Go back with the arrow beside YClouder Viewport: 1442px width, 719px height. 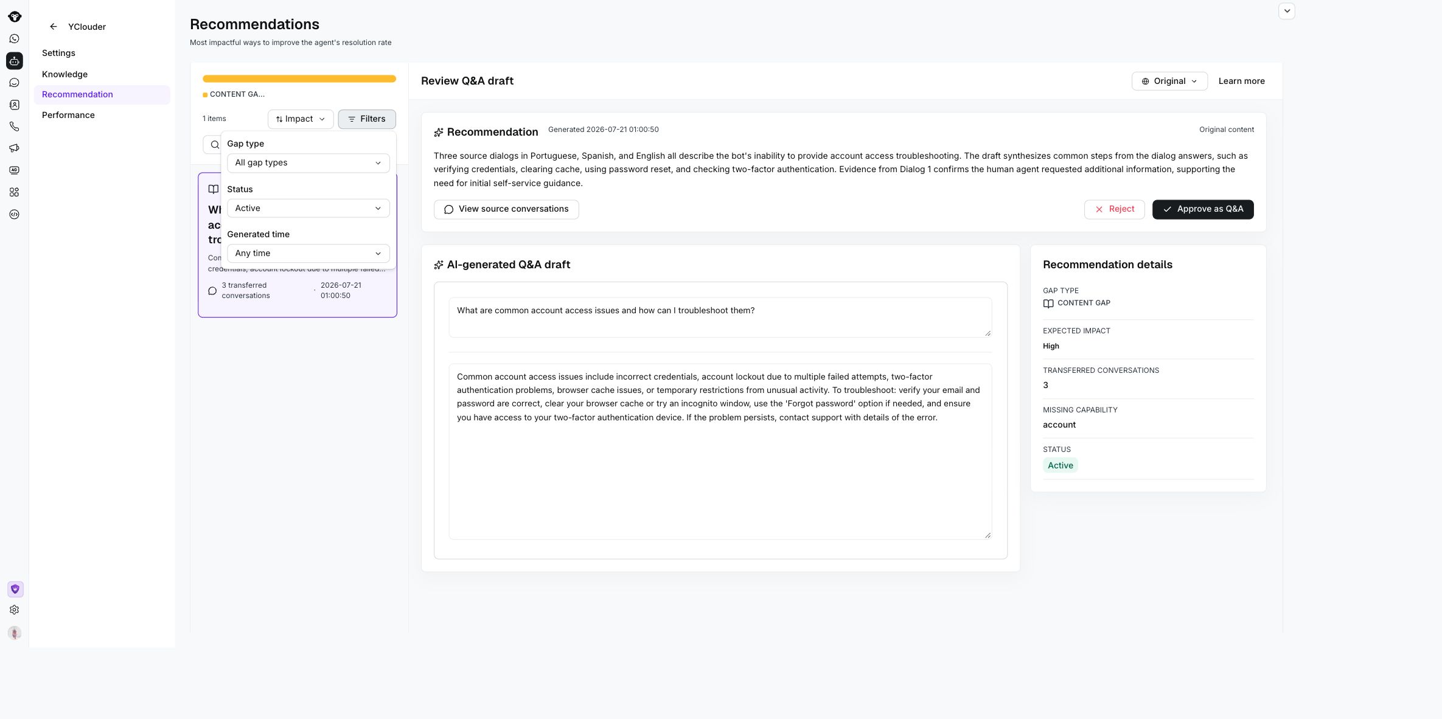pos(54,27)
